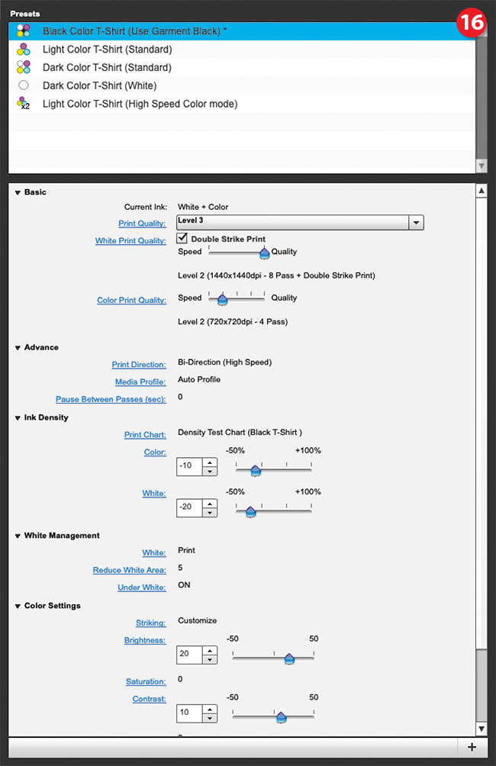Disable the Double Strike Print checkbox
This screenshot has width=496, height=766.
click(x=183, y=239)
